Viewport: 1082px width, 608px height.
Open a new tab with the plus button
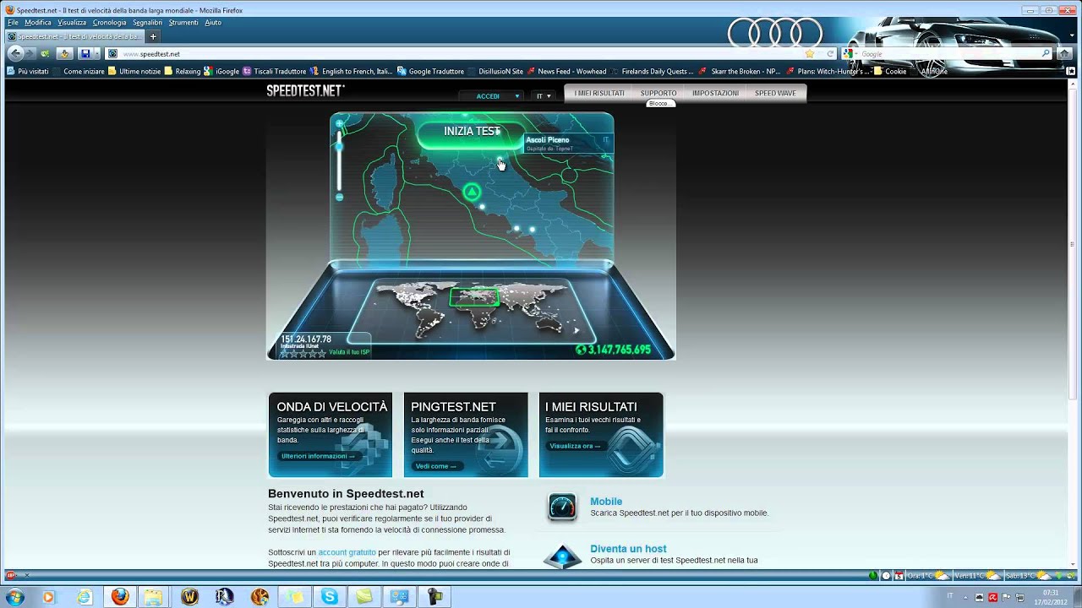tap(153, 36)
